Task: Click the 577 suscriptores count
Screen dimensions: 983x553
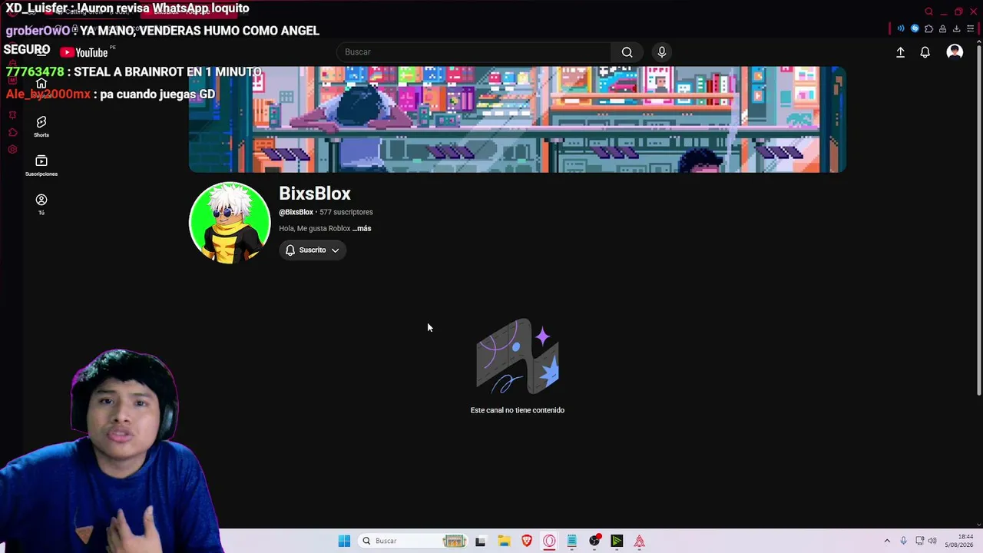Action: (346, 212)
